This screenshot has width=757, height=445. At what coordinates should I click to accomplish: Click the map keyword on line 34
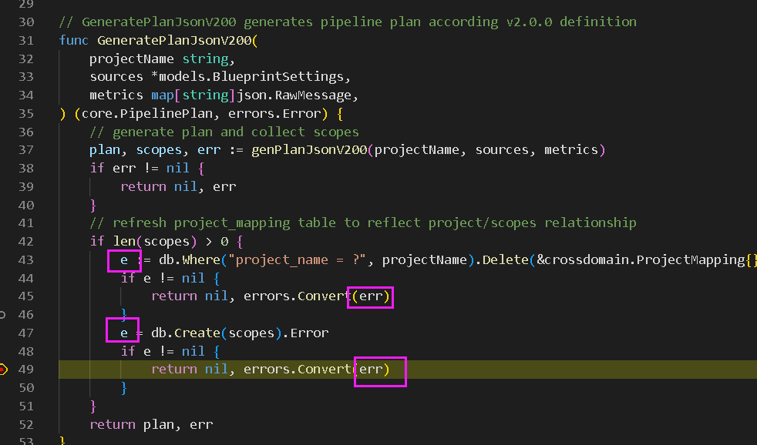pos(162,95)
